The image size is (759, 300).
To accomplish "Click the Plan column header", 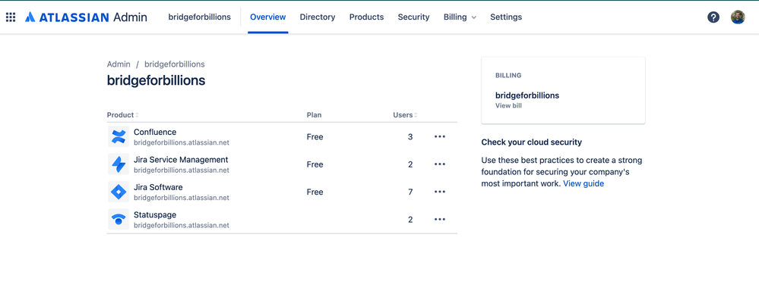I will (x=314, y=115).
